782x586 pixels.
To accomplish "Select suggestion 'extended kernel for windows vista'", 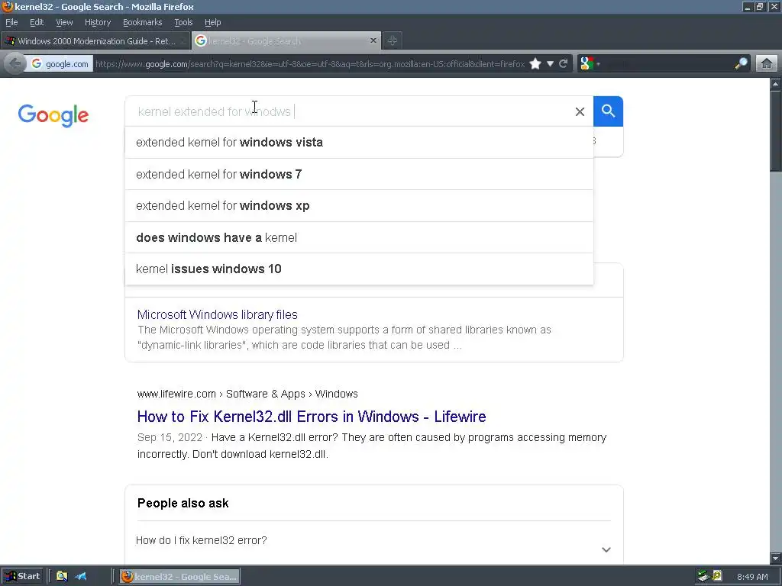I will coord(359,143).
